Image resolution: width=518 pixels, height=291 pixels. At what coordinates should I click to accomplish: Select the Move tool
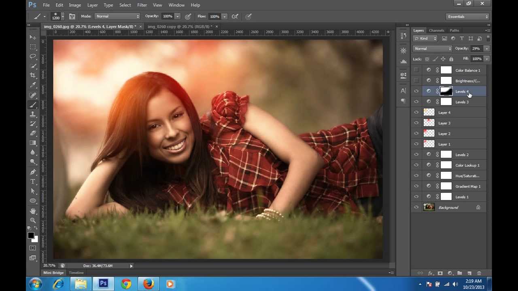pyautogui.click(x=33, y=37)
